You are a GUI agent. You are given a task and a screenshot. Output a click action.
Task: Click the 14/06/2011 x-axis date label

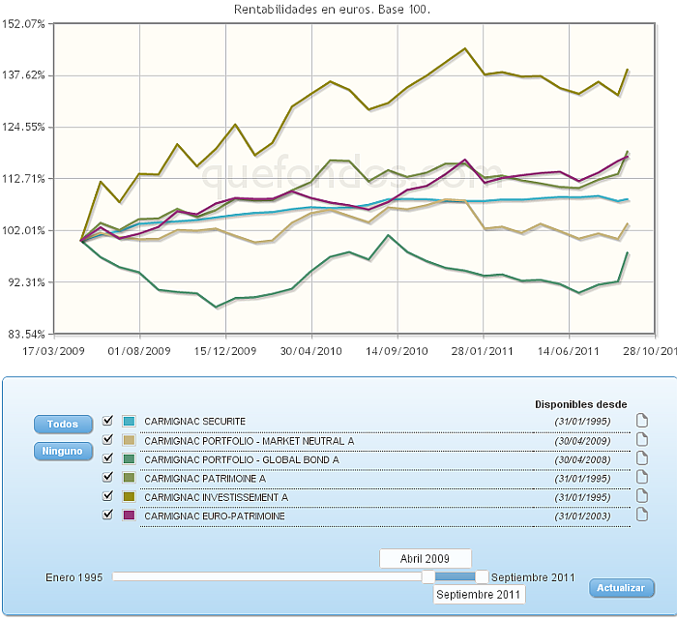(569, 351)
